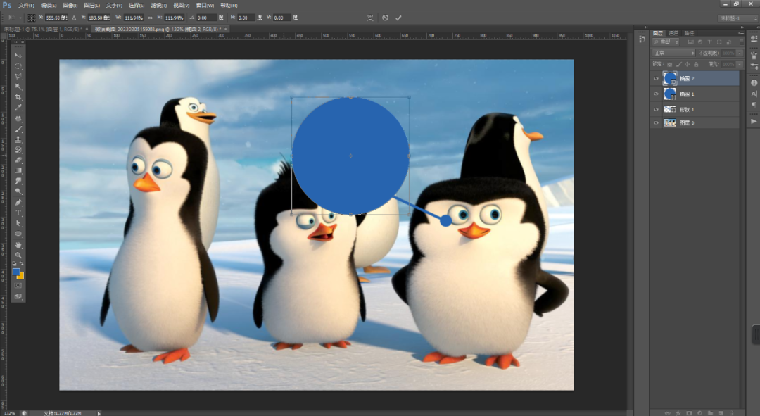This screenshot has width=760, height=416.
Task: Open the Layers panel flyout menu
Action: (740, 33)
